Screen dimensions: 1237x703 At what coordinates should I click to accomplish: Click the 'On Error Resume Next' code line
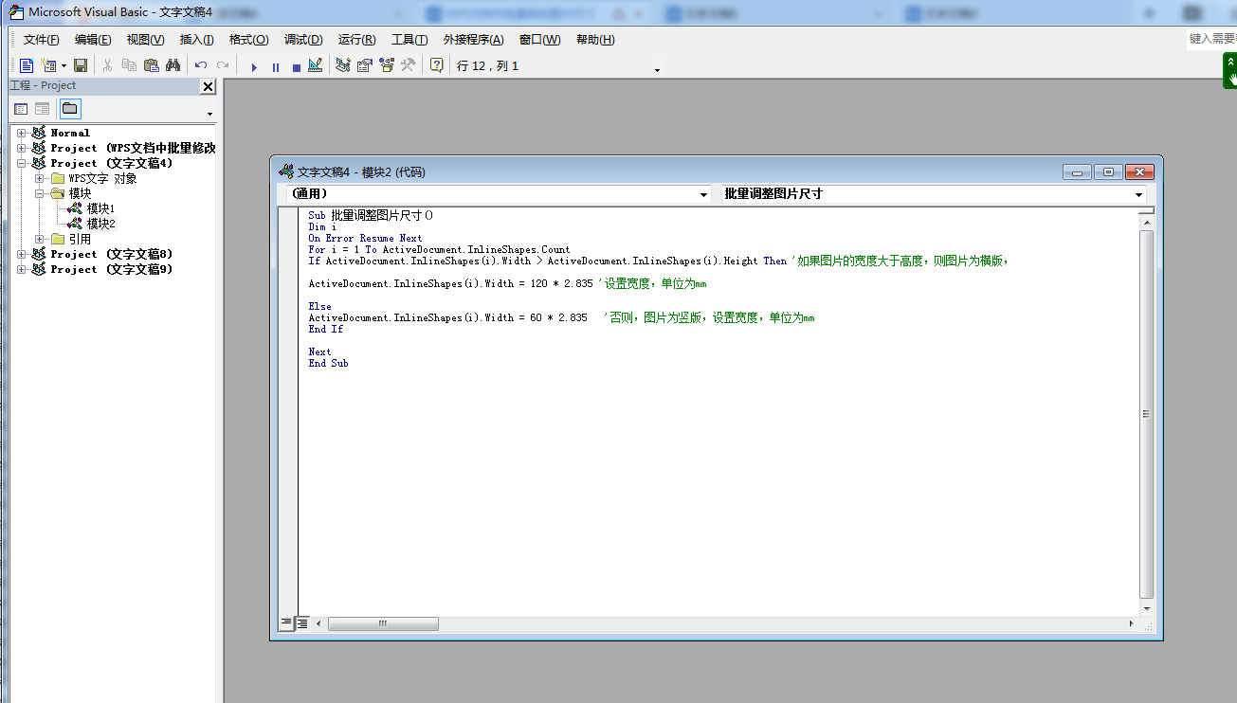click(365, 238)
